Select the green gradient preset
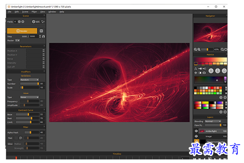Screen dimensions: 244x163 [x=205, y=108]
